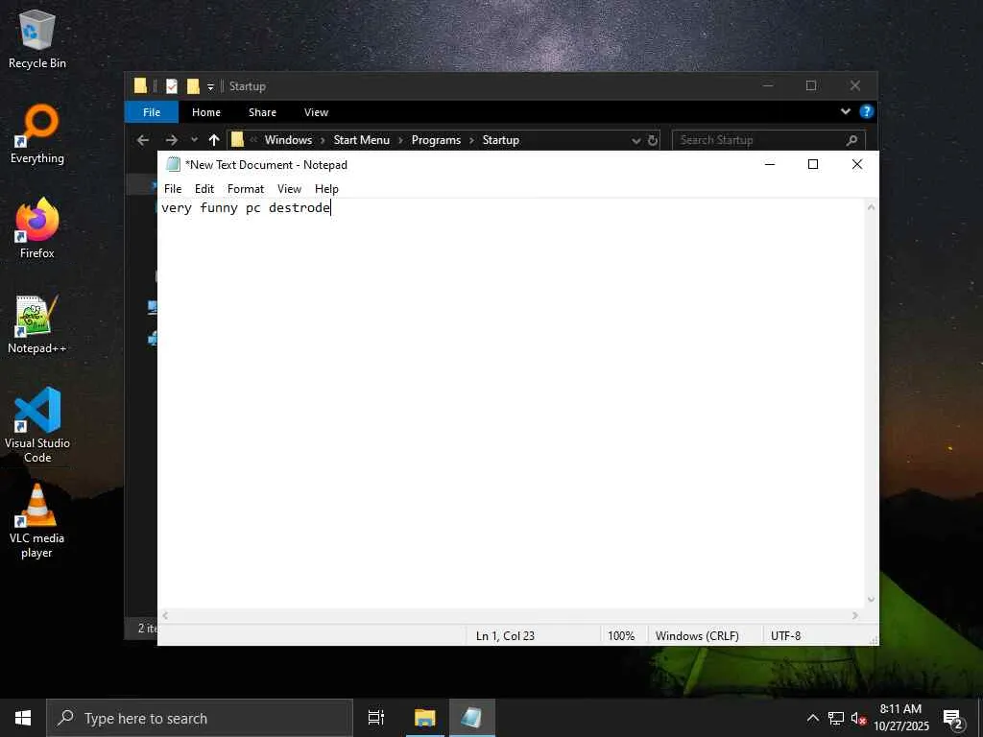Go up one folder level in Explorer
Screen dimensions: 983x737
(214, 140)
